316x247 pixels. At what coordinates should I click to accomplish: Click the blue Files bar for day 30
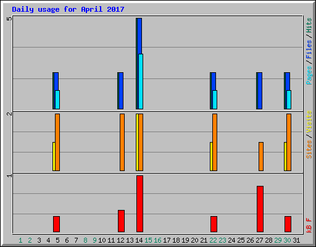pos(288,82)
